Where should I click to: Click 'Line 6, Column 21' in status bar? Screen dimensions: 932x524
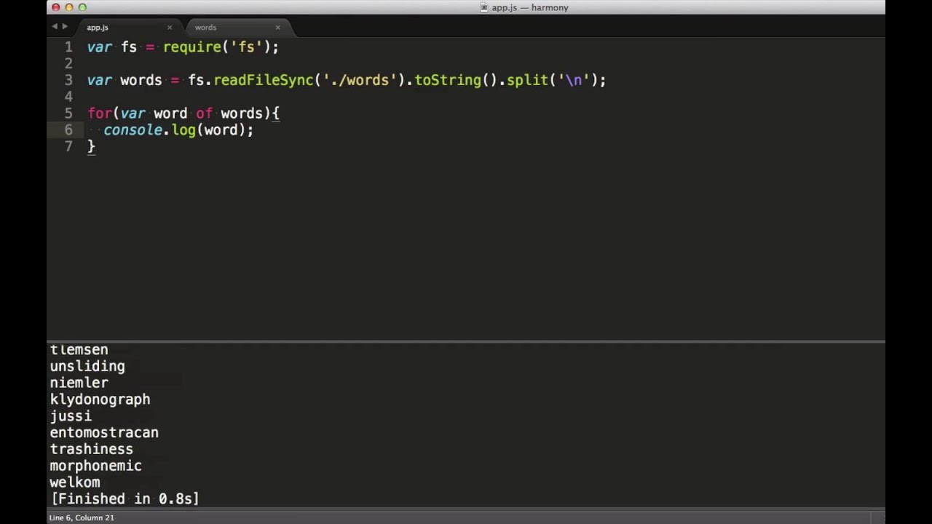(82, 517)
